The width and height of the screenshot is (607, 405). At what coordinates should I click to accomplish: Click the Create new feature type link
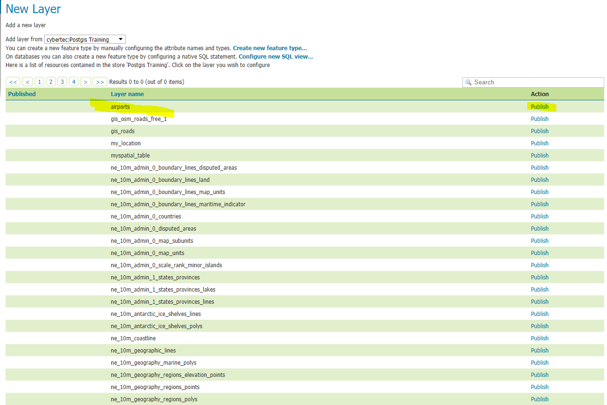click(x=269, y=48)
